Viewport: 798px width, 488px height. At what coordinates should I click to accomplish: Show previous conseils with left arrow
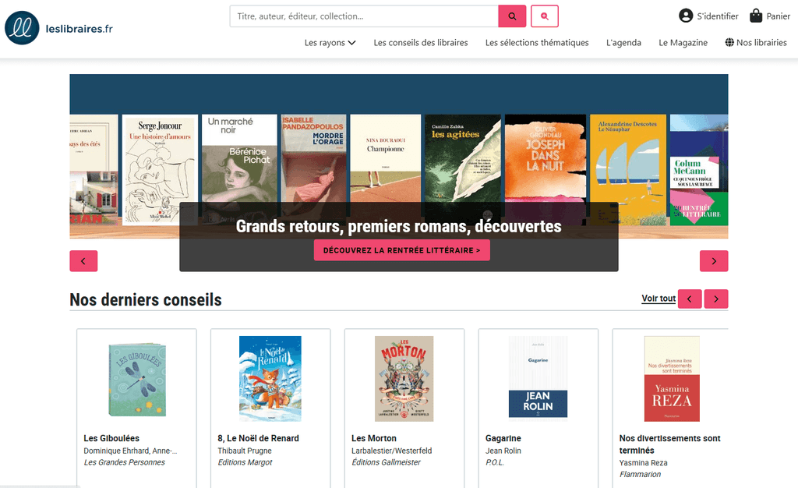(x=690, y=299)
